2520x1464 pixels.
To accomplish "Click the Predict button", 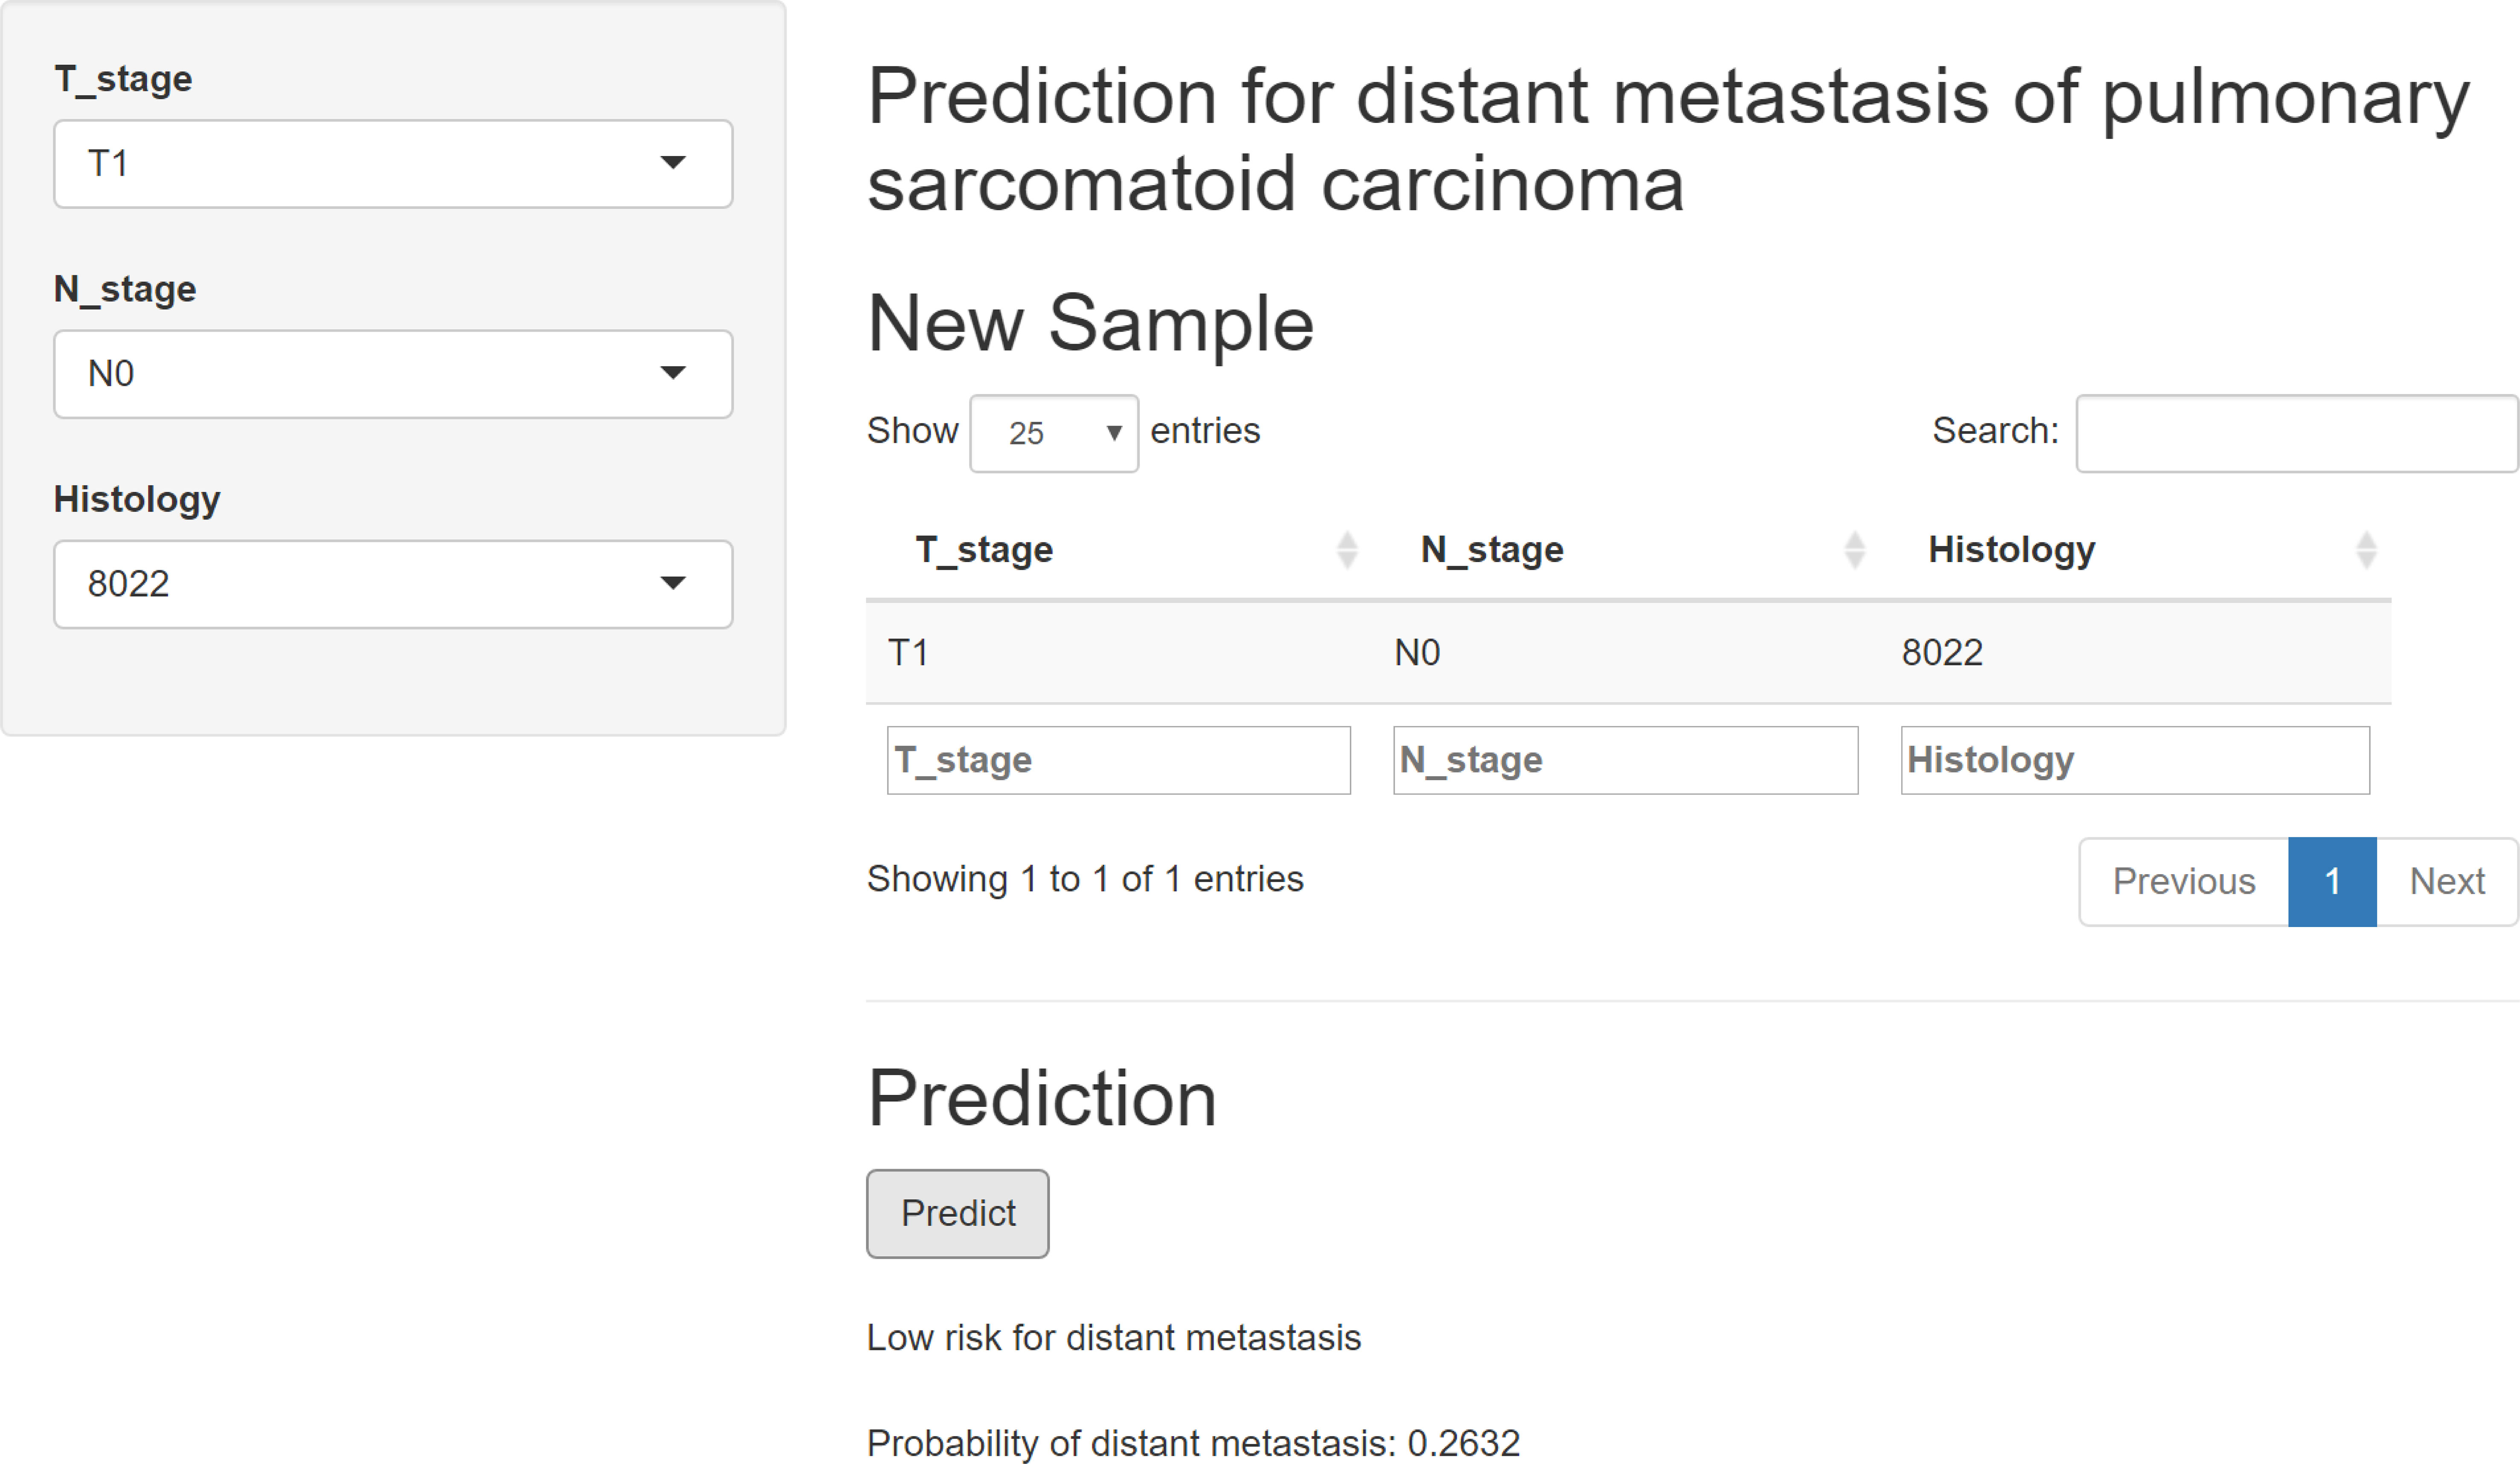I will (x=957, y=1213).
